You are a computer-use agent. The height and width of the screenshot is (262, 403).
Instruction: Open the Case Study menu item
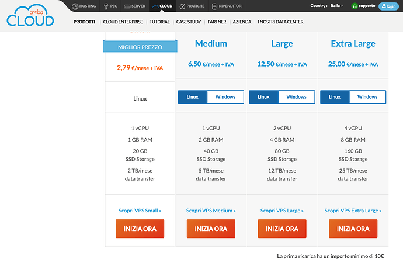point(189,22)
